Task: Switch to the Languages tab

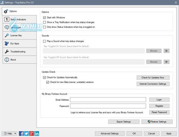Action: tap(20, 27)
